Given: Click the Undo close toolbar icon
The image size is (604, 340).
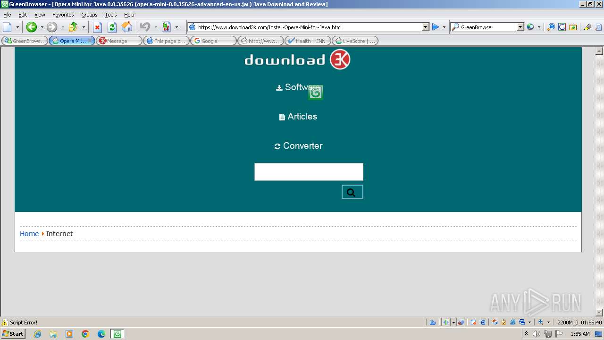Looking at the screenshot, I should (145, 27).
